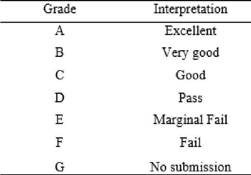
Task: Select grade letter E
Action: 59,119
